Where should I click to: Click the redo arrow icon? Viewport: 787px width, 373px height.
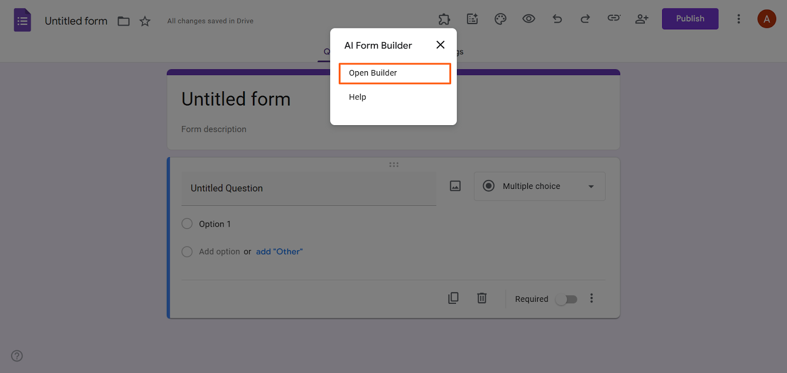tap(585, 19)
